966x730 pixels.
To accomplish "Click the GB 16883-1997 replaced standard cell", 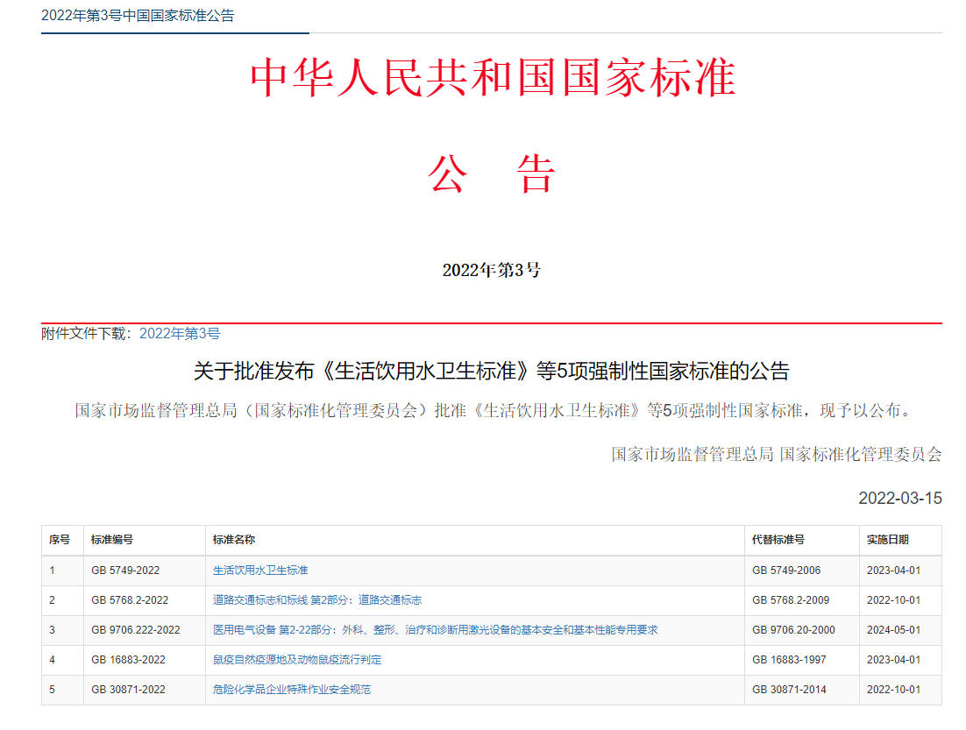I will point(786,660).
